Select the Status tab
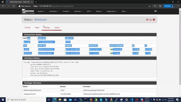The width and height of the screenshot is (181, 102). tap(57, 27)
